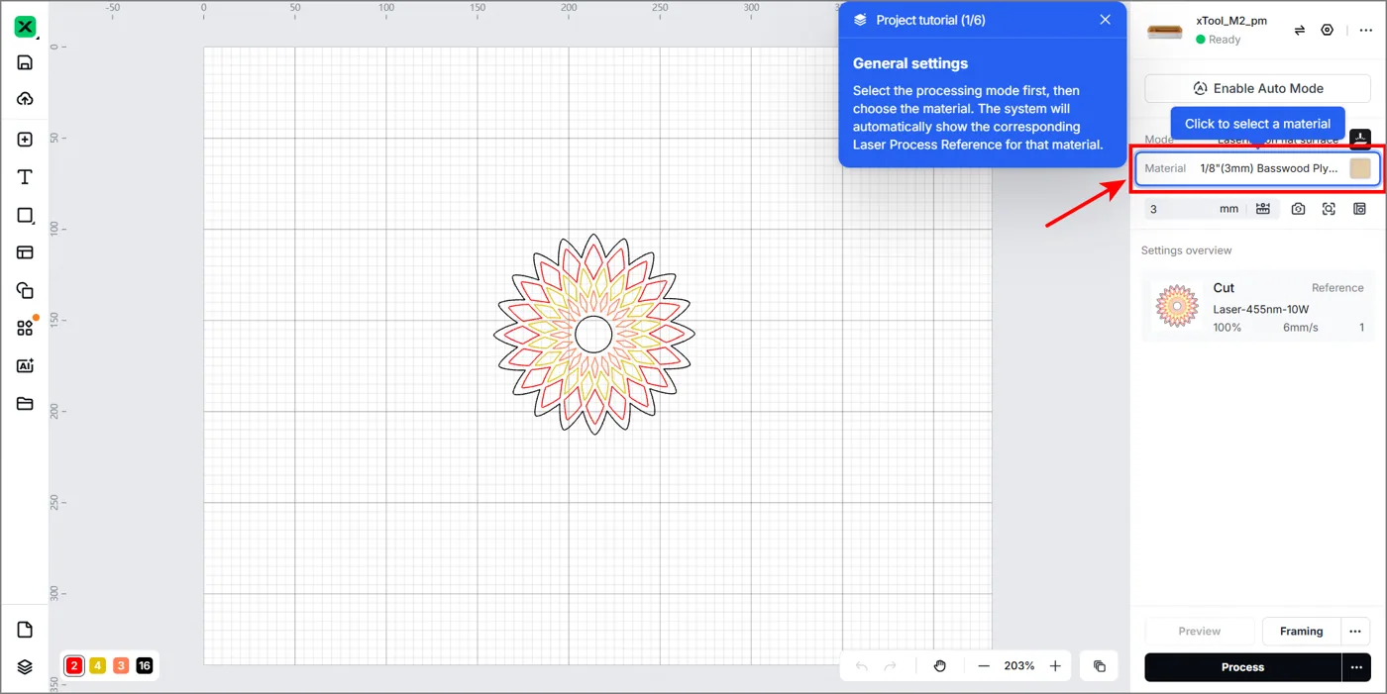Click the flat surface mode icon
Screen dimensions: 1387x694
point(1360,139)
